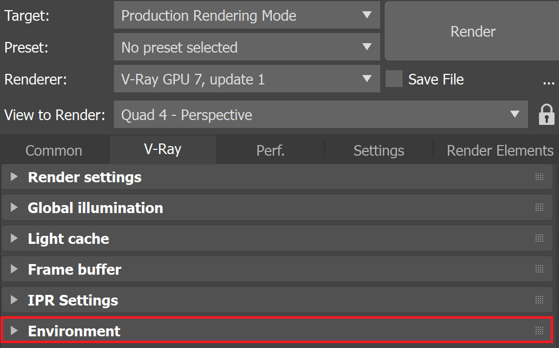Click the Frame buffer rollout grip icon

click(x=539, y=269)
